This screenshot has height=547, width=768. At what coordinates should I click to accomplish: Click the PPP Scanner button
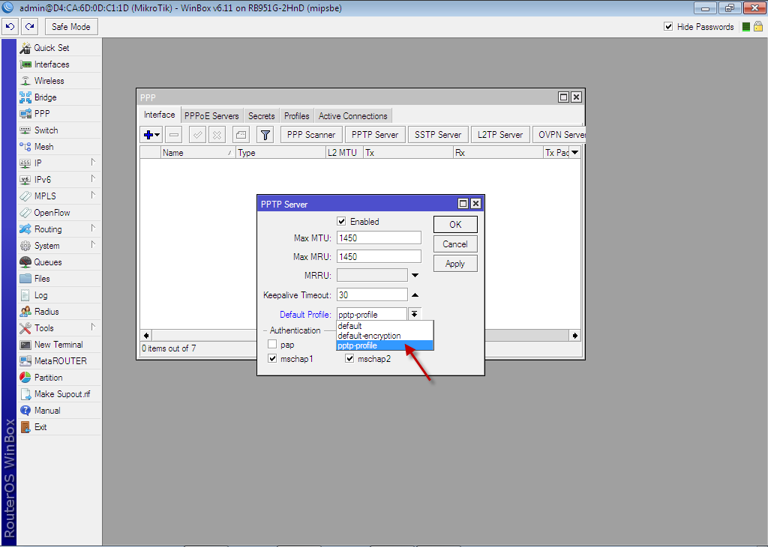pyautogui.click(x=311, y=135)
